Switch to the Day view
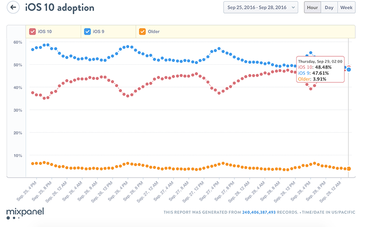This screenshot has width=372, height=227. tap(329, 7)
